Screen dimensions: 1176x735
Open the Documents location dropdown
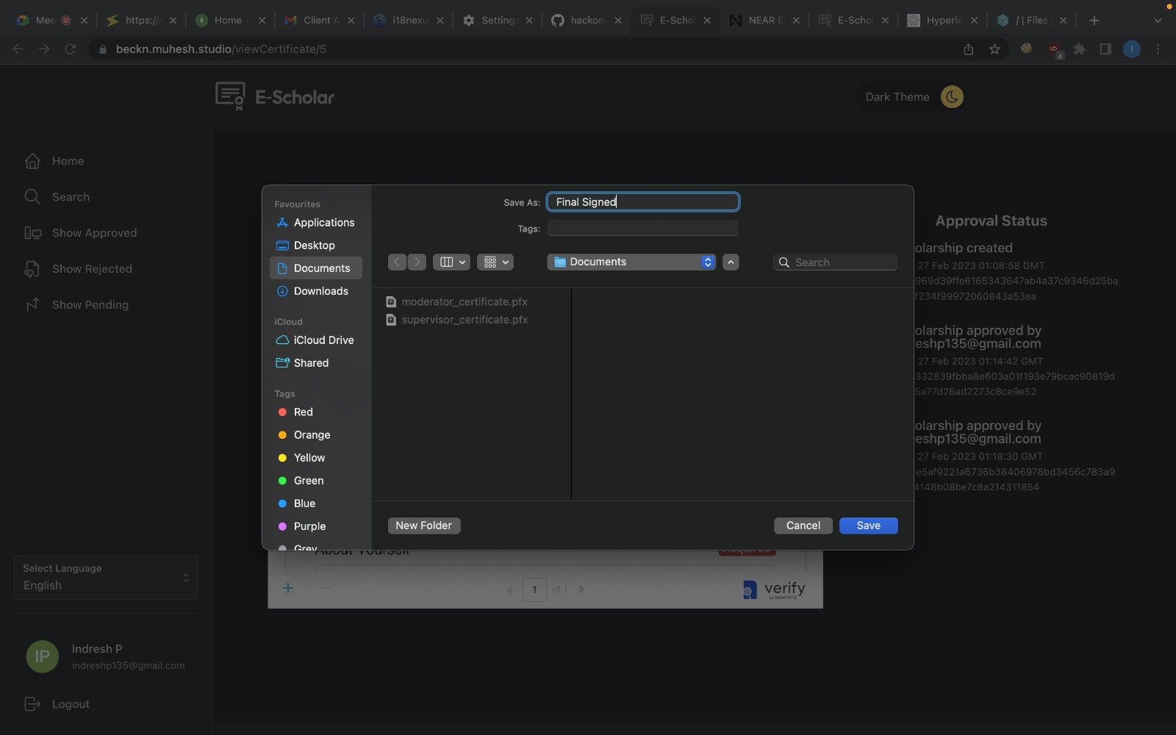[x=631, y=262]
